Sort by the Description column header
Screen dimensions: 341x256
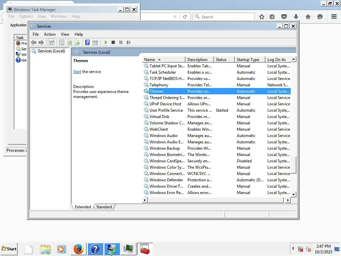click(199, 60)
